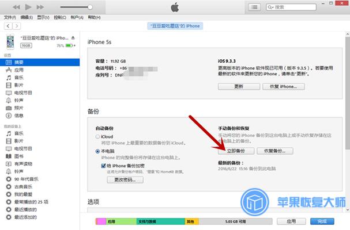Viewport: 350px width, 230px height.
Task: Click the 其他 storage bar segment
Action: click(x=192, y=221)
